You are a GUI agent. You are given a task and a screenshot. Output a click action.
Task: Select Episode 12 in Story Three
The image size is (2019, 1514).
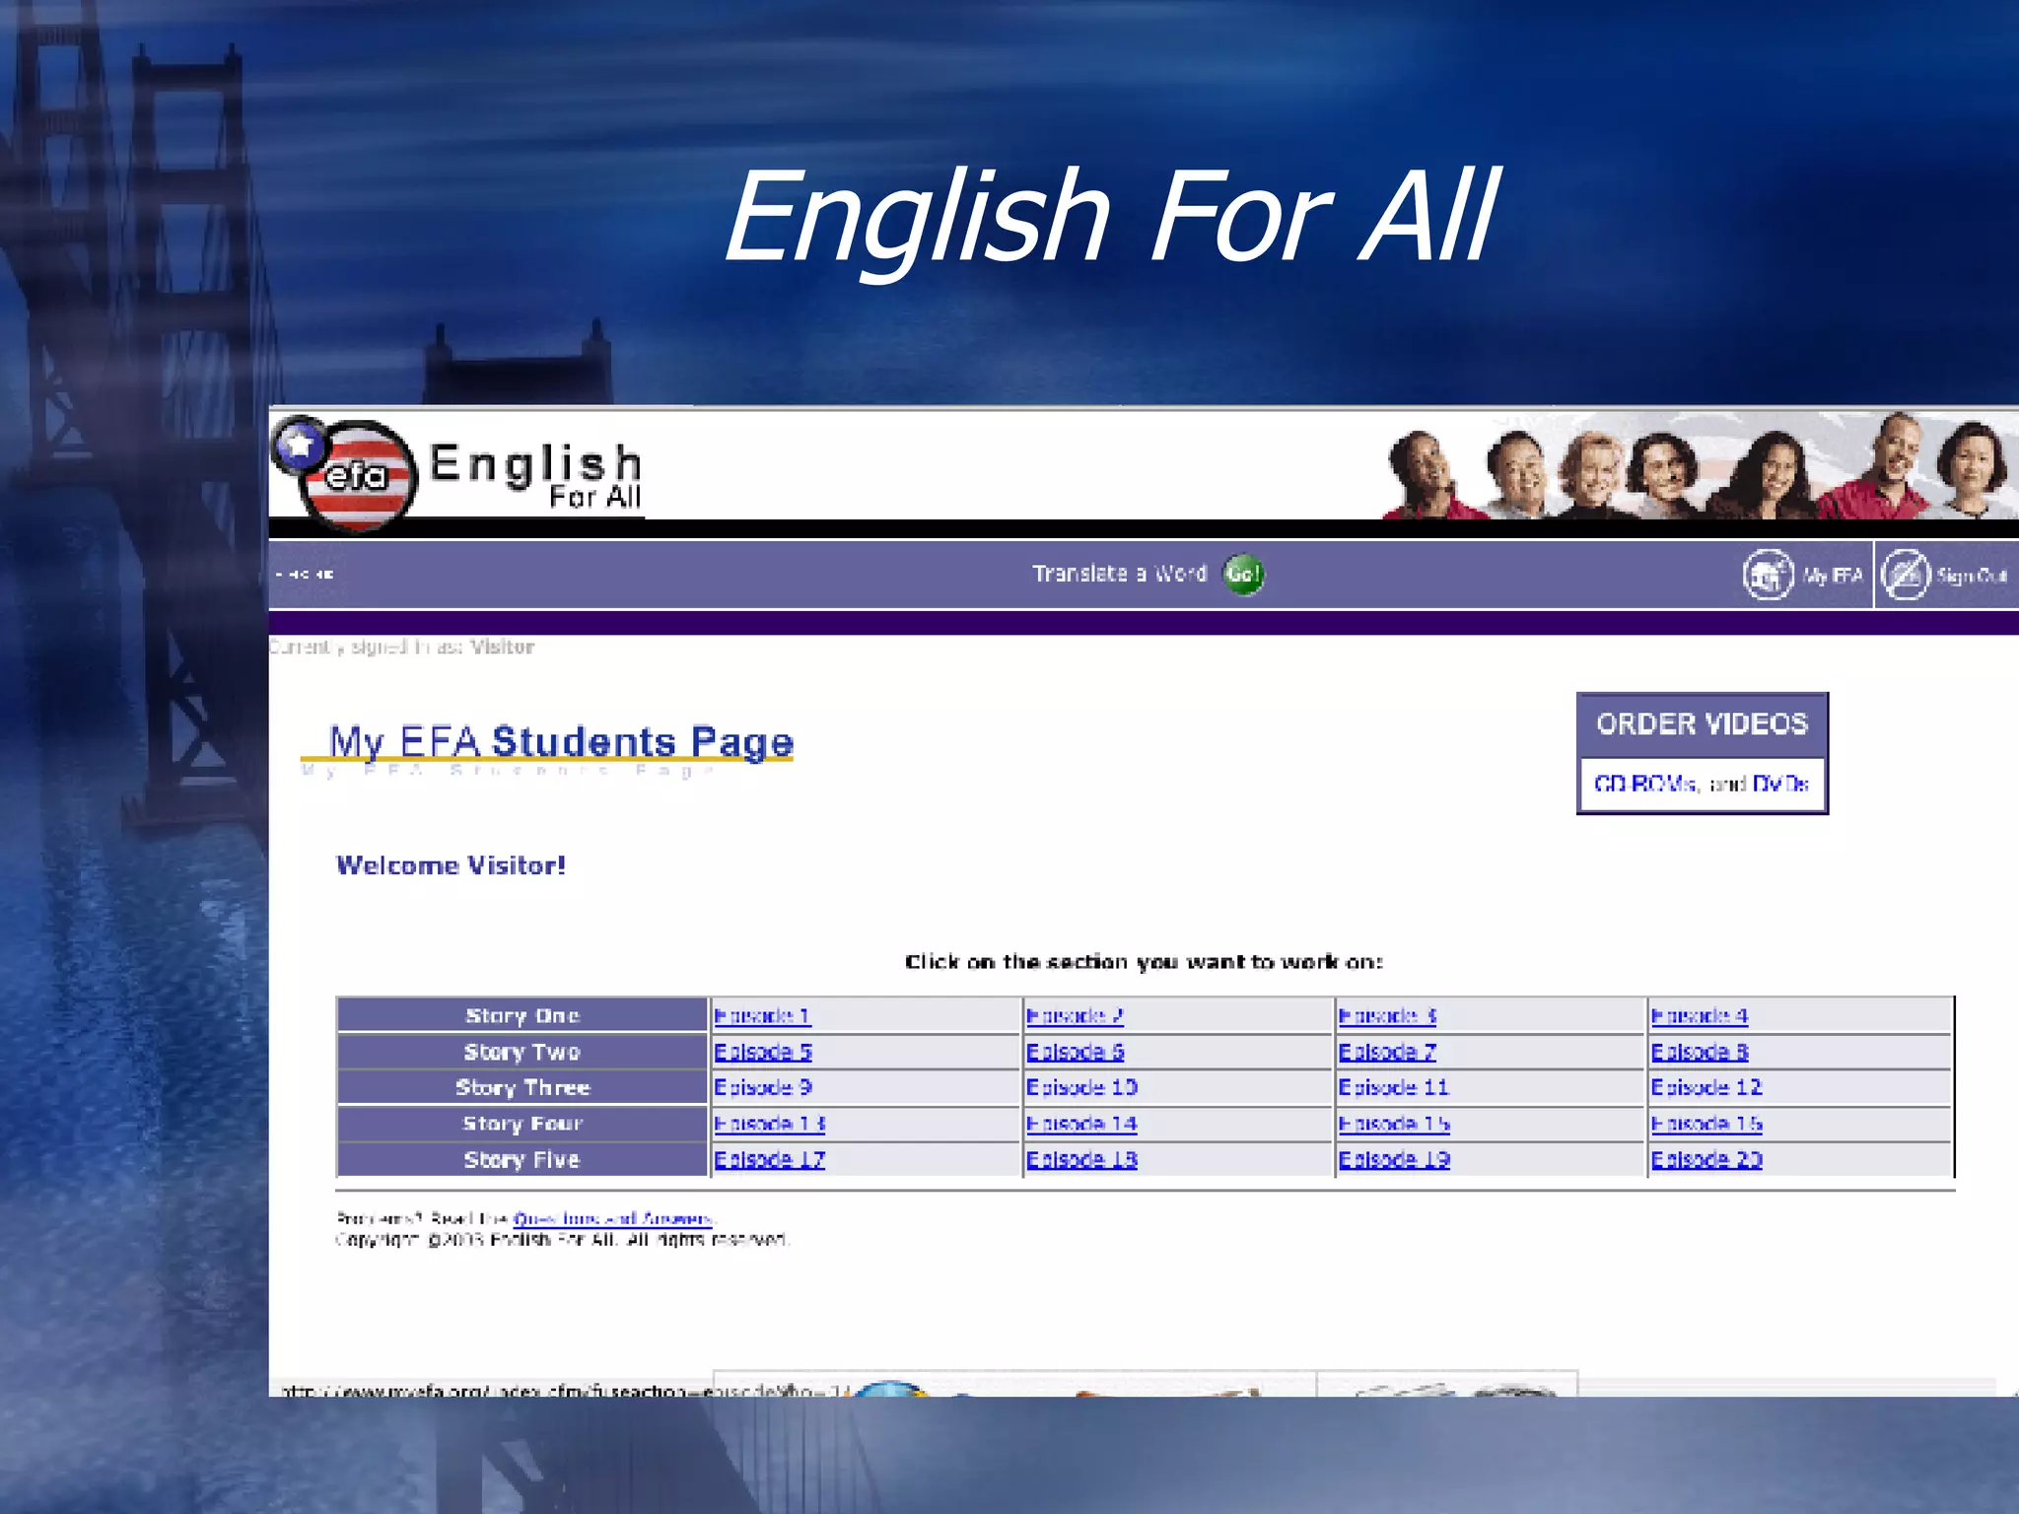point(1706,1087)
